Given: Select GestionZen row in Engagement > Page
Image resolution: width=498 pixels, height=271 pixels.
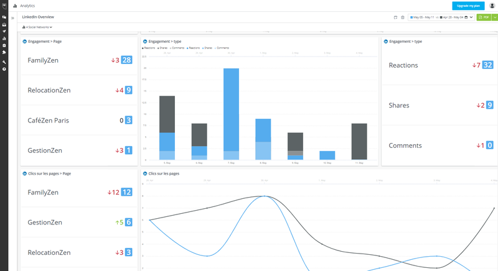Looking at the screenshot, I should (x=79, y=150).
